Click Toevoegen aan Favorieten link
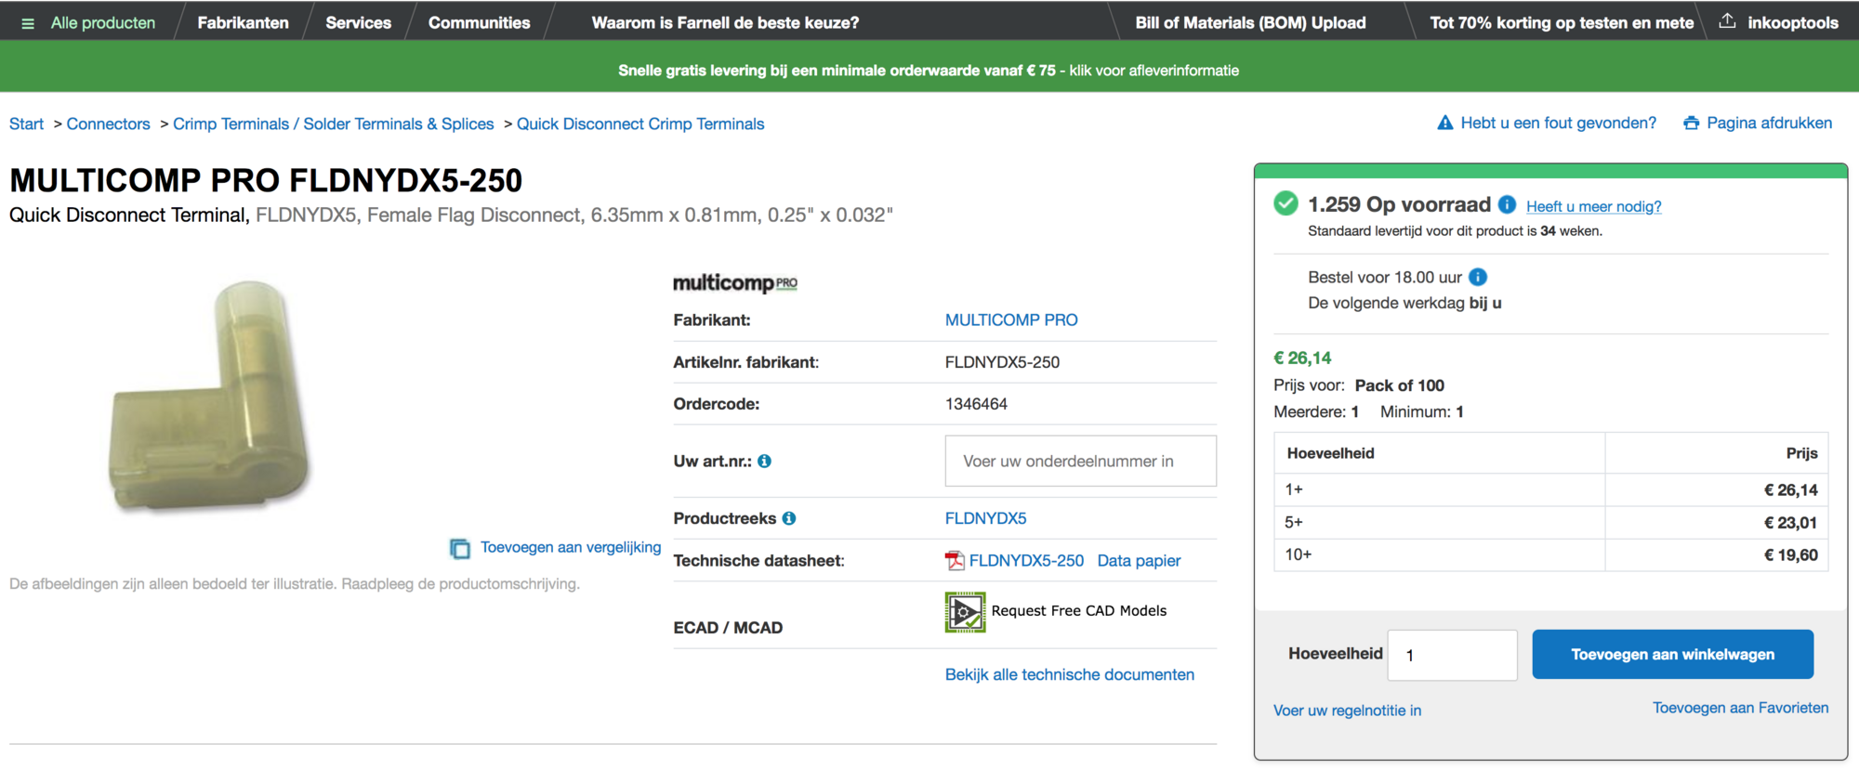Viewport: 1859px width, 769px height. (x=1741, y=708)
